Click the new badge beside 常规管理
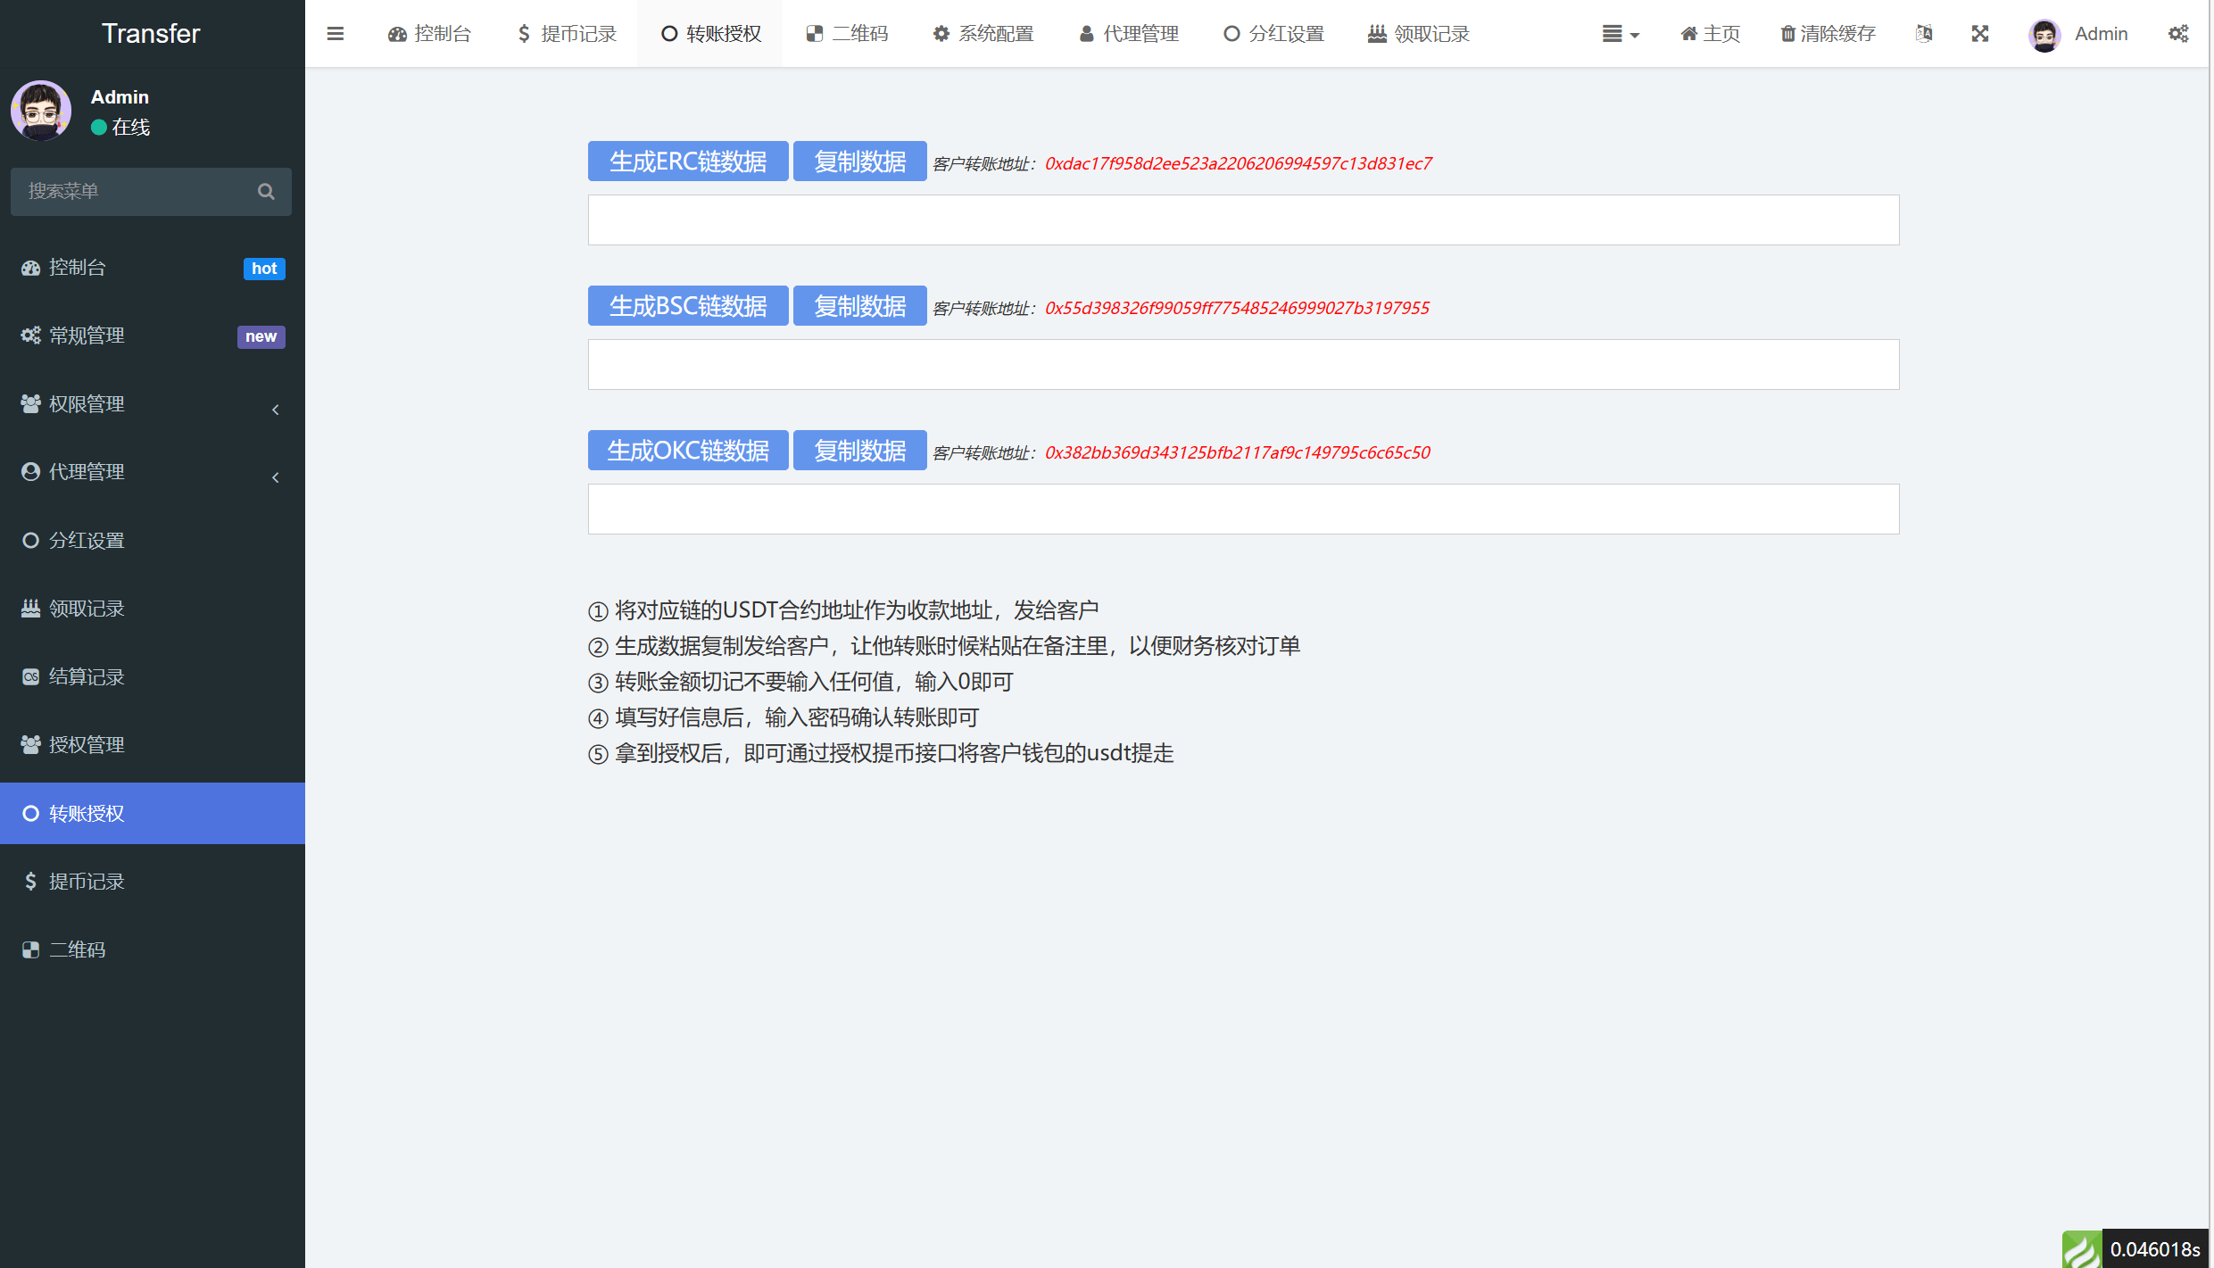Viewport: 2214px width, 1268px height. click(261, 336)
